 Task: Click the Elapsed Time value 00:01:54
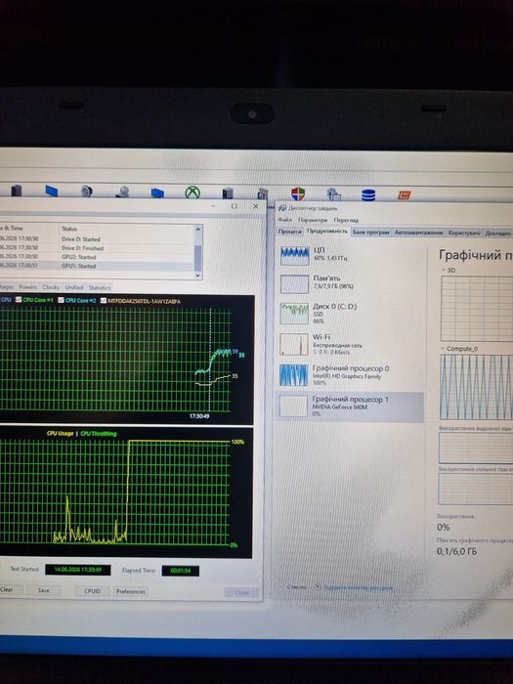180,571
